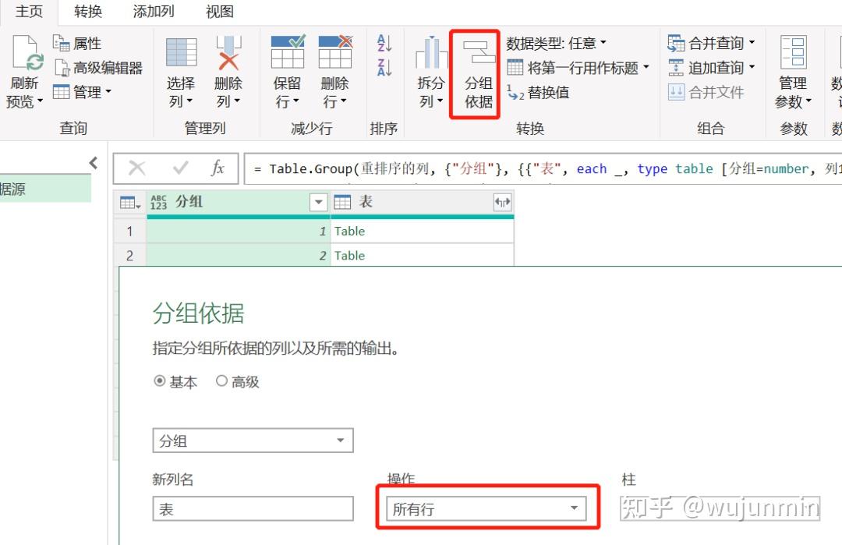The height and width of the screenshot is (545, 842).
Task: Confirm the formula with the checkmark icon
Action: point(180,168)
